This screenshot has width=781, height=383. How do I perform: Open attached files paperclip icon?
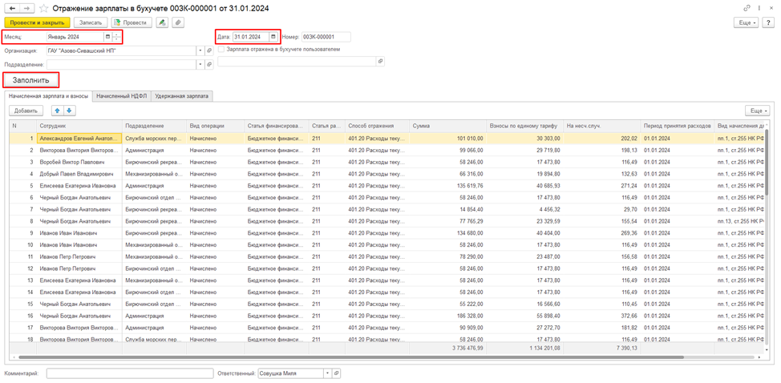tap(178, 22)
